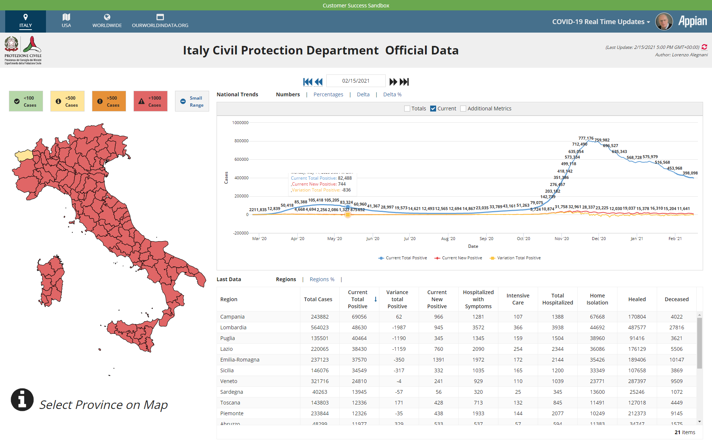
Task: Switch to the USA tab
Action: tap(66, 21)
